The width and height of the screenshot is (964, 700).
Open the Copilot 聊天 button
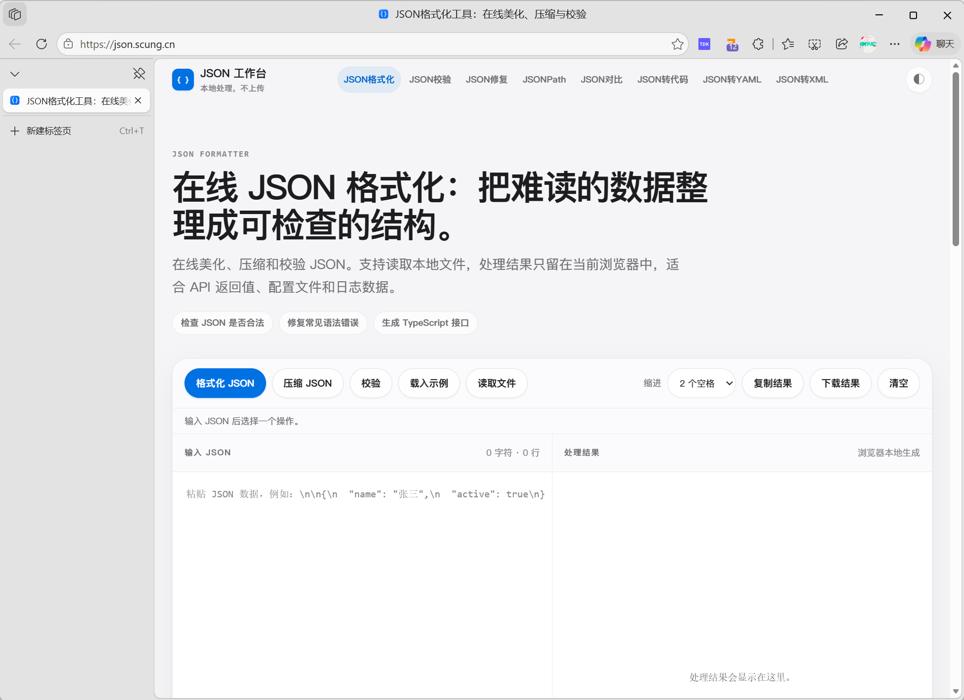coord(935,44)
